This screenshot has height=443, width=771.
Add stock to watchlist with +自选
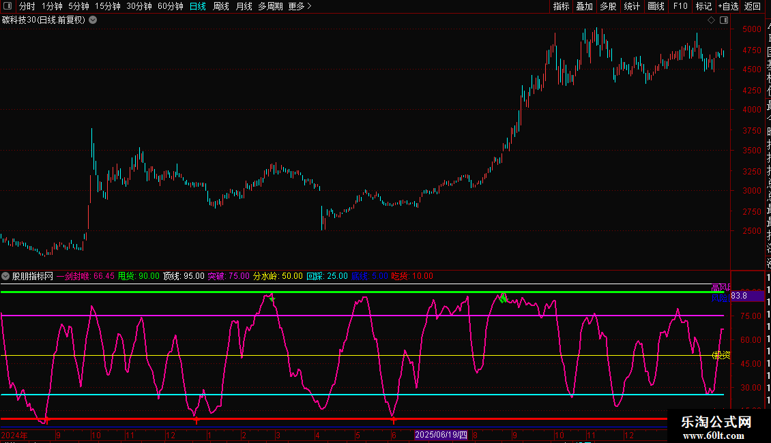pos(728,6)
